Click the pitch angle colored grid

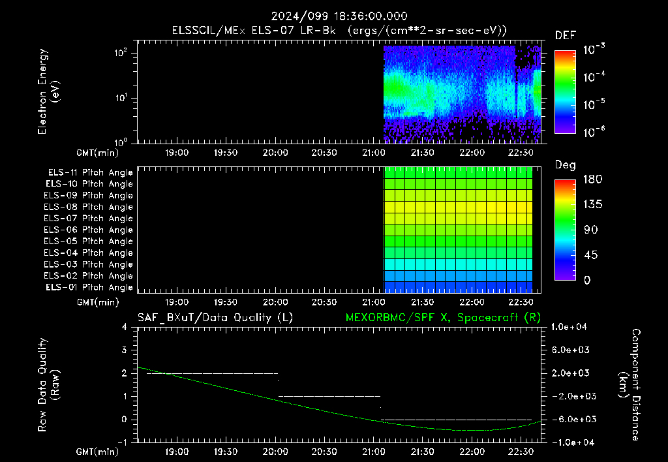[x=459, y=230]
